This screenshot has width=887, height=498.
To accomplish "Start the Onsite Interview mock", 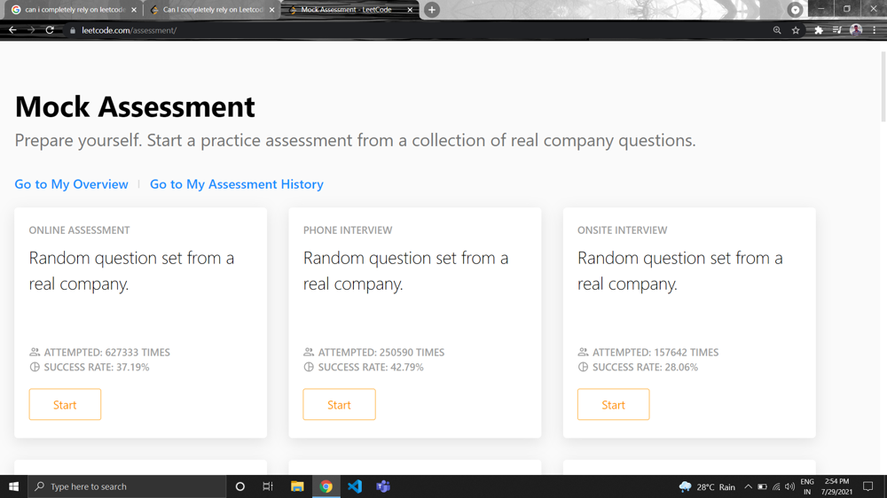I will pos(613,404).
